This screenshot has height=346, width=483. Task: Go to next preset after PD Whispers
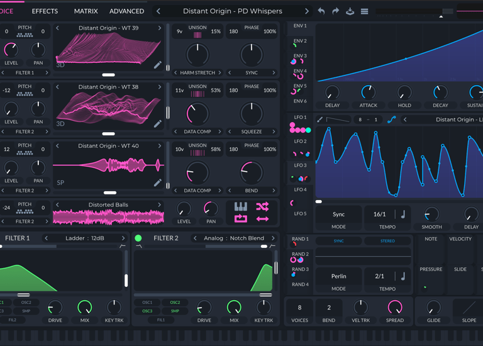pyautogui.click(x=307, y=11)
